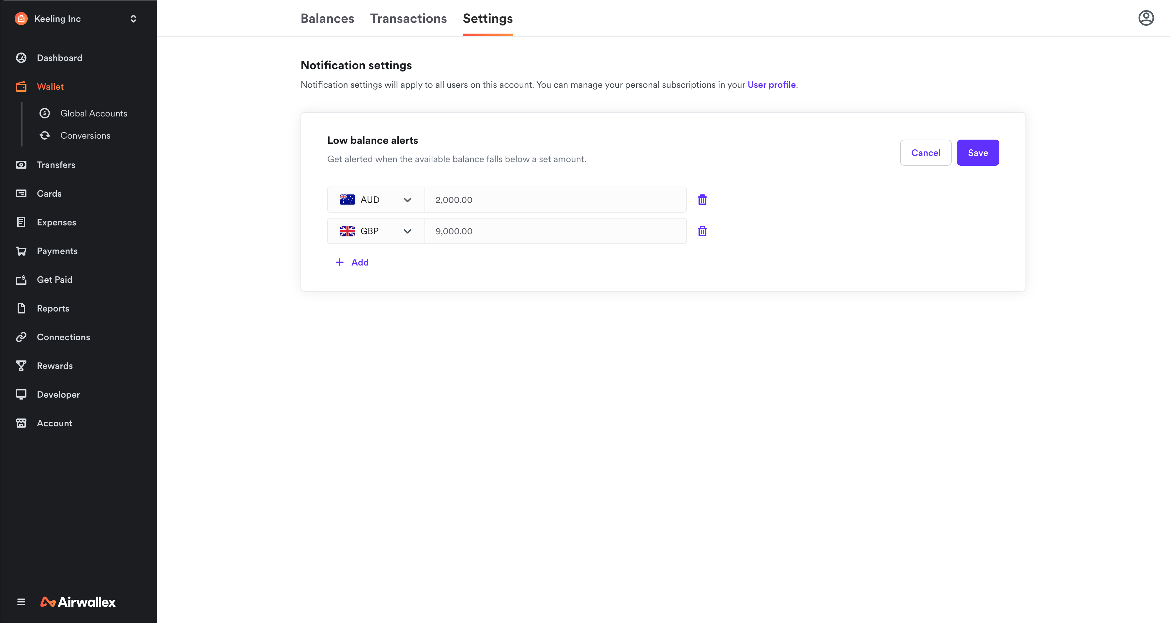The image size is (1170, 623).
Task: Open Connections label in sidebar
Action: (63, 337)
